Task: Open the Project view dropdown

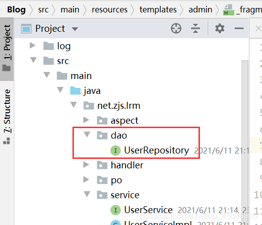Action: [75, 29]
